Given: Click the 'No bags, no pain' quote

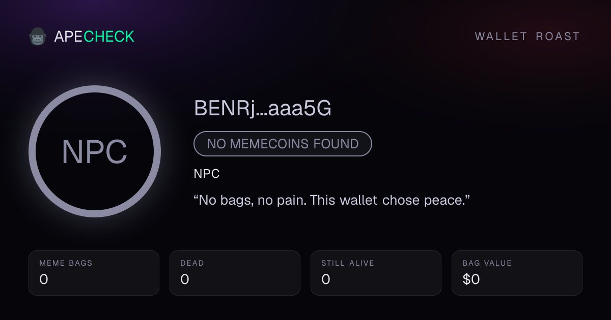Looking at the screenshot, I should click(331, 200).
